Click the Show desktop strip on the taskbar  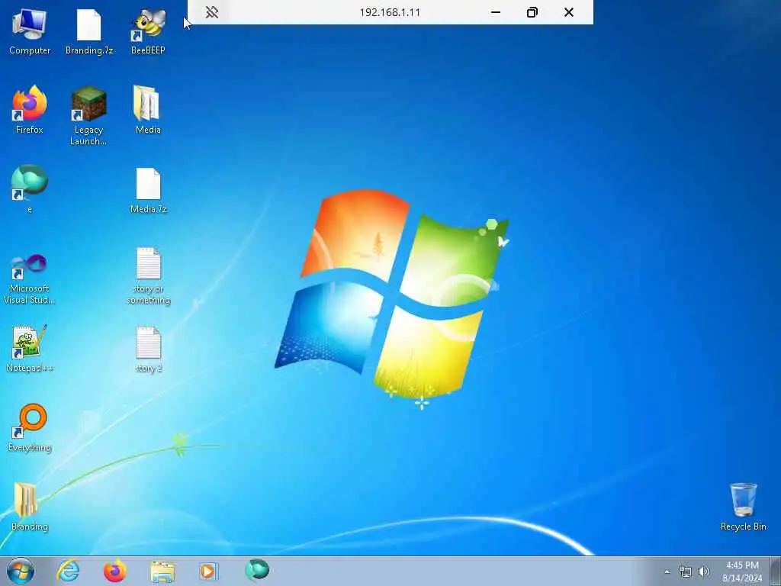click(x=776, y=571)
